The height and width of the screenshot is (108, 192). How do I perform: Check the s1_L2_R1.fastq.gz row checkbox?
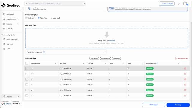coord(27,74)
